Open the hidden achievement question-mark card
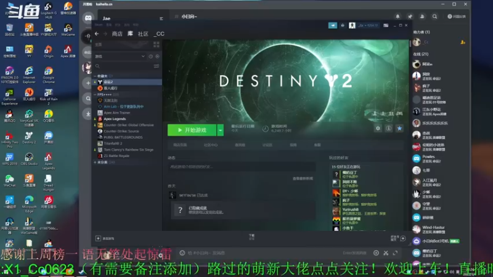Screen dimensions: 493x277 pyautogui.click(x=243, y=210)
